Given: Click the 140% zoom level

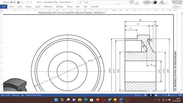Looking at the screenshot, I should pyautogui.click(x=180, y=95).
